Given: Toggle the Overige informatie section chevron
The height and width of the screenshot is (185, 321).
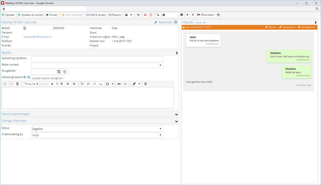Looking at the screenshot, I should (176, 121).
